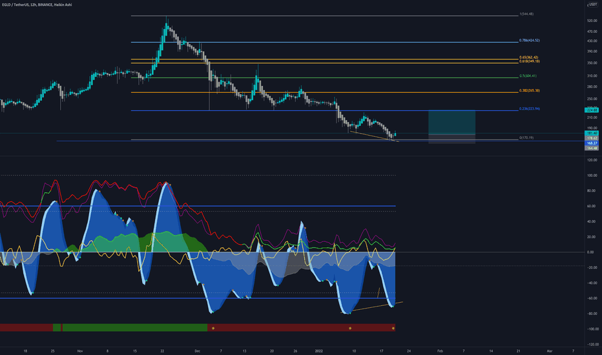The height and width of the screenshot is (355, 602).
Task: Click the -100.00 oscillator axis label
Action: tap(592, 329)
